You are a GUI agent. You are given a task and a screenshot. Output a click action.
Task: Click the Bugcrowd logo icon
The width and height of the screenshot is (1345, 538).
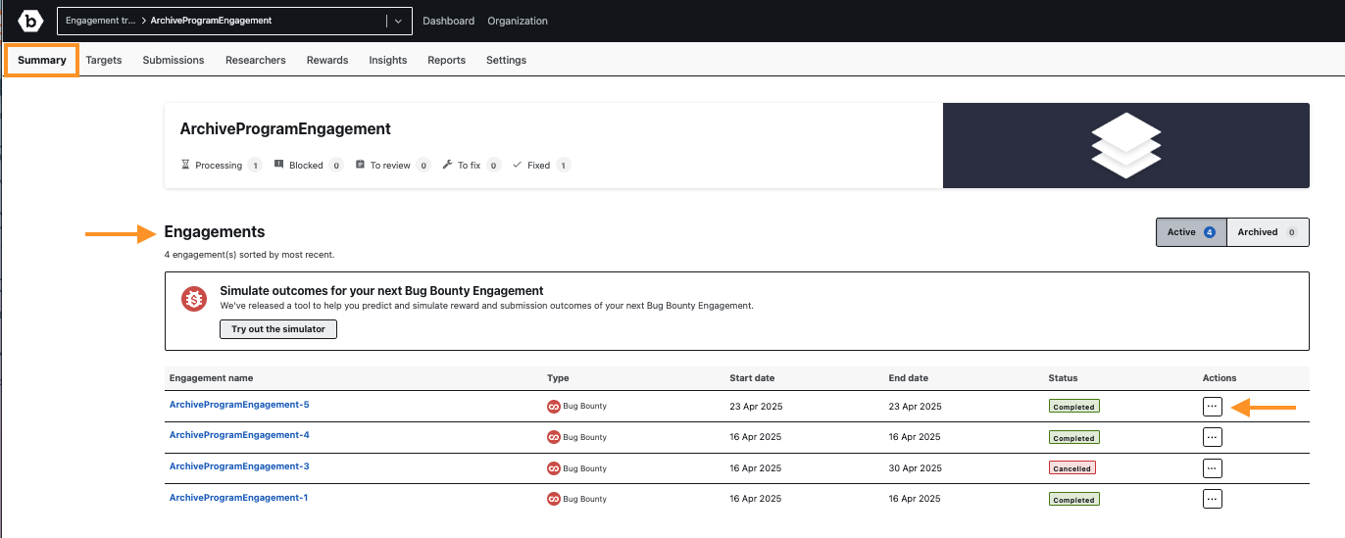pyautogui.click(x=31, y=21)
